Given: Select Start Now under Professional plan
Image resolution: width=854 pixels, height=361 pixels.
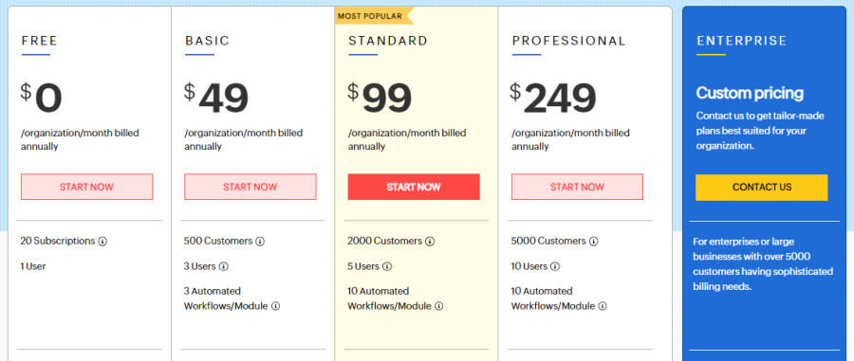Looking at the screenshot, I should point(577,187).
